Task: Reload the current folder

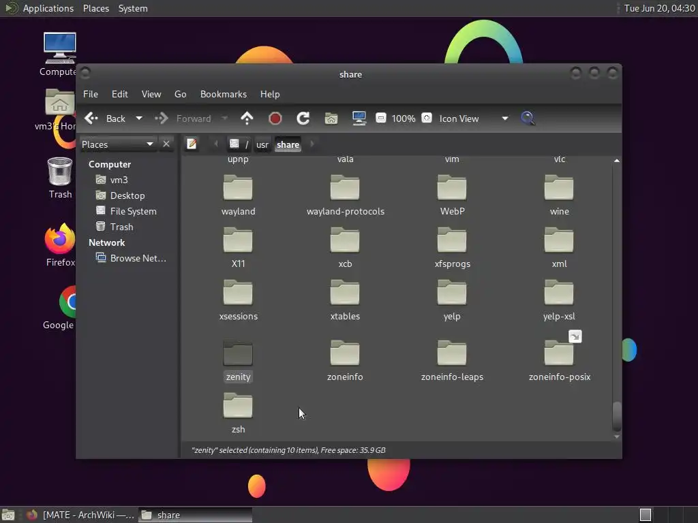Action: [303, 118]
